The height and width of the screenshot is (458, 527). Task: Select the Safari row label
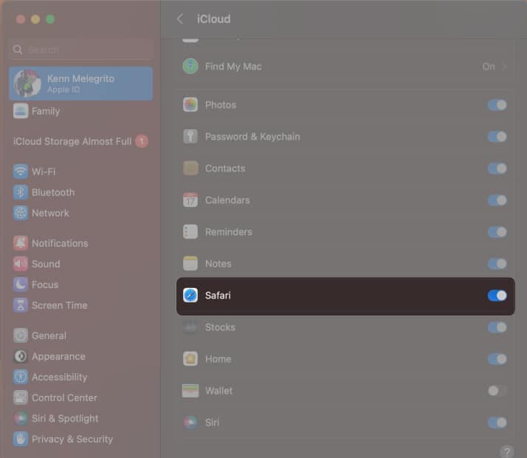[218, 295]
